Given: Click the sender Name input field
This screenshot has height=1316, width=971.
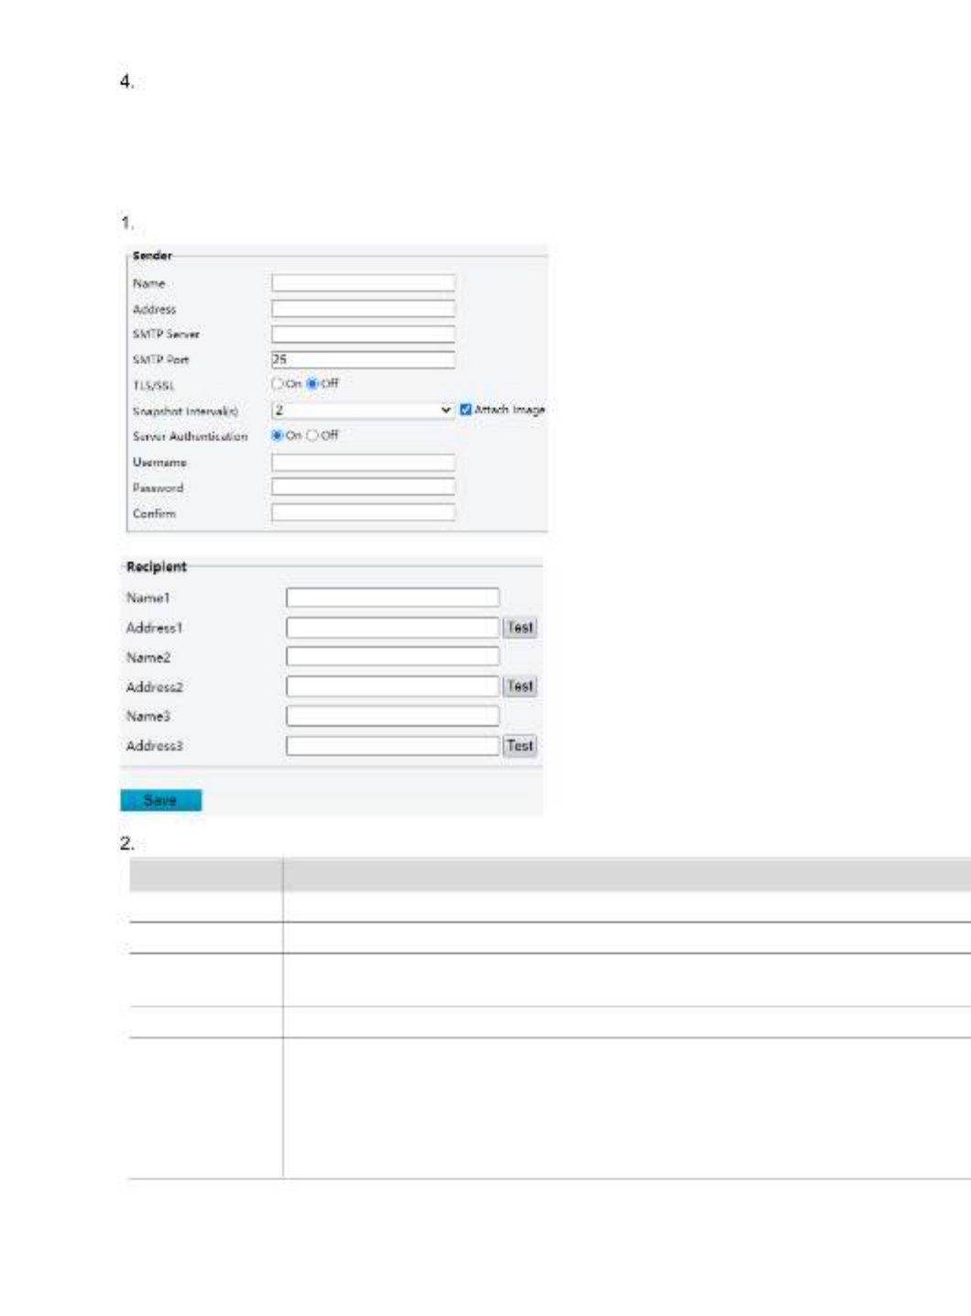Looking at the screenshot, I should (363, 283).
